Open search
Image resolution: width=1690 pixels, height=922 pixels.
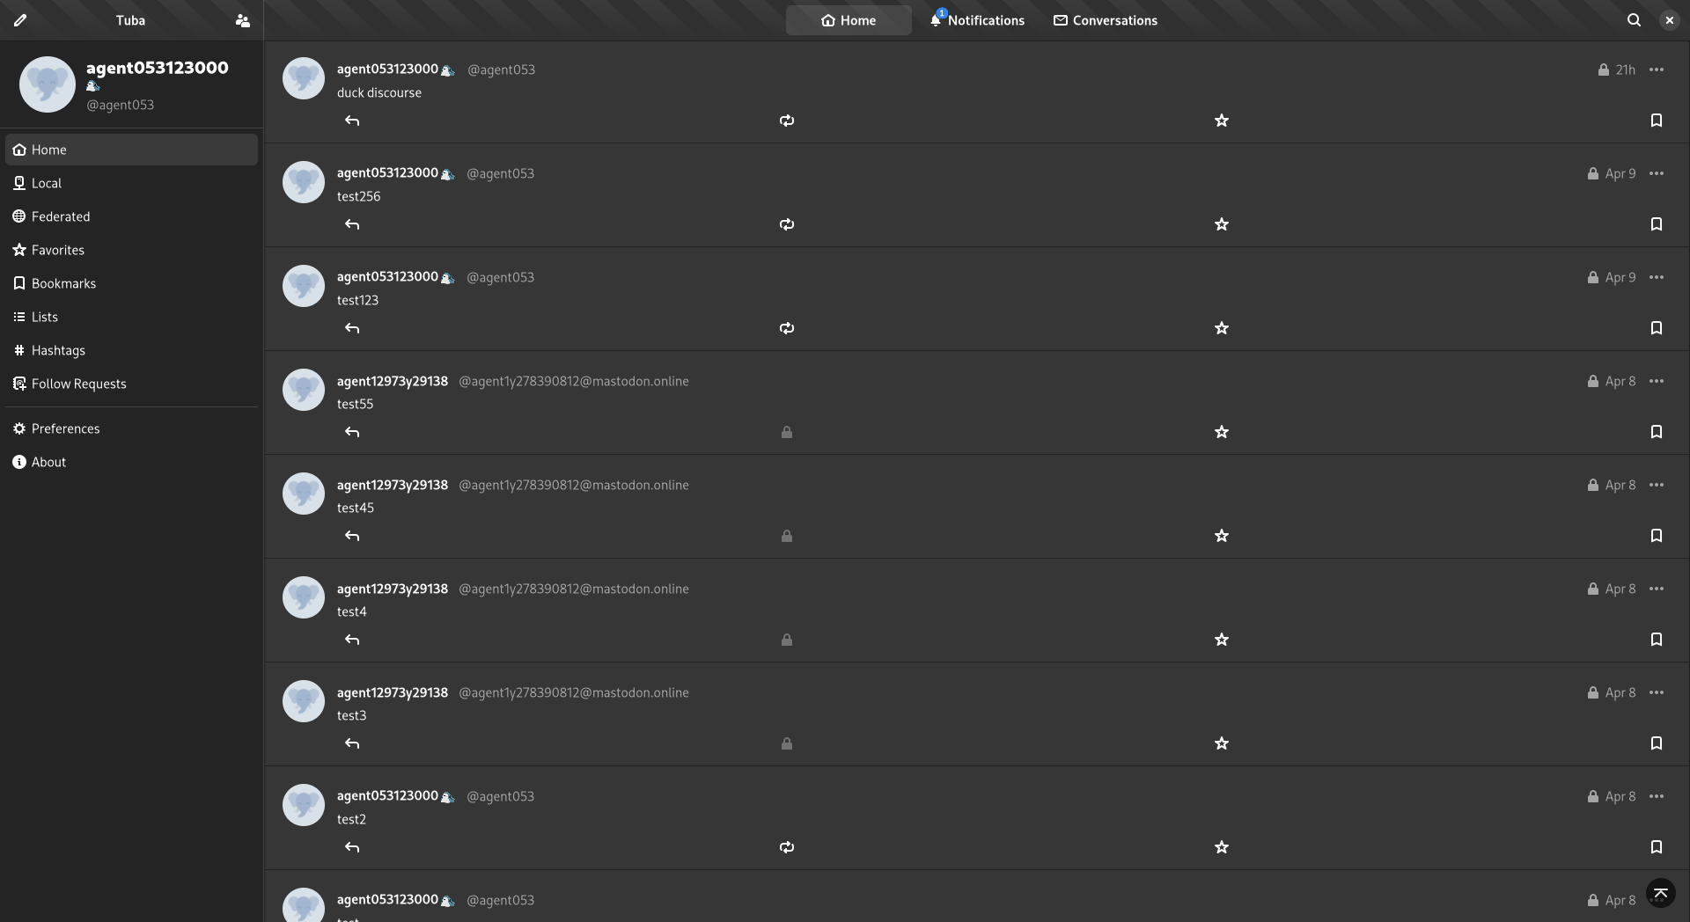click(x=1634, y=19)
